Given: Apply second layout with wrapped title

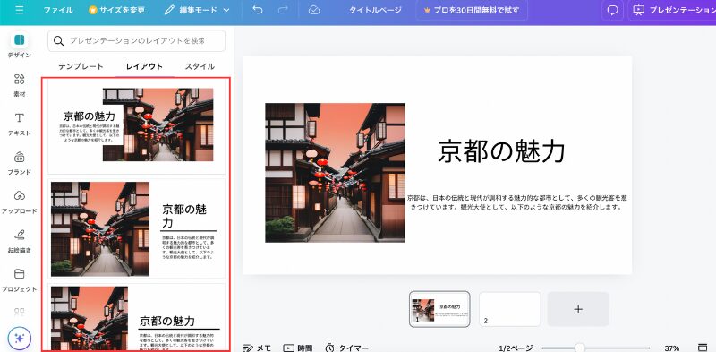Looking at the screenshot, I should 137,228.
